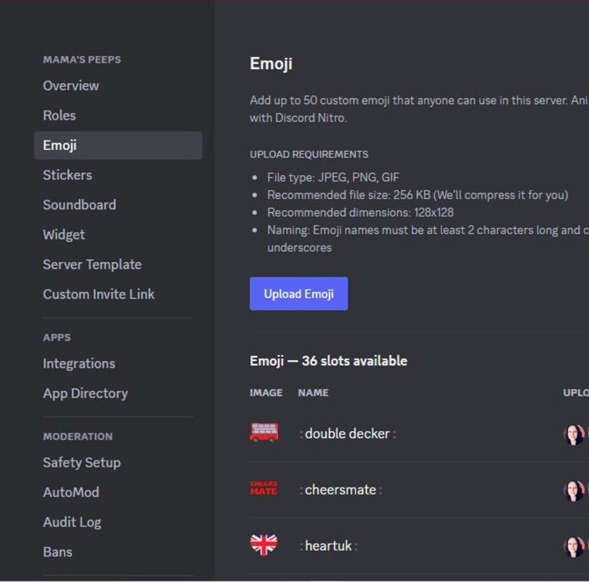Edit the cheersmate emoji name
Screen dimensions: 589x582
(340, 490)
